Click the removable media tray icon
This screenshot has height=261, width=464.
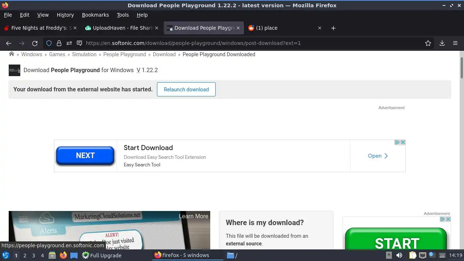(389, 255)
